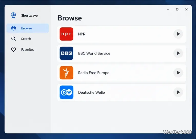
Task: Click the Browse globe icon in sidebar
Action: [x=14, y=28]
